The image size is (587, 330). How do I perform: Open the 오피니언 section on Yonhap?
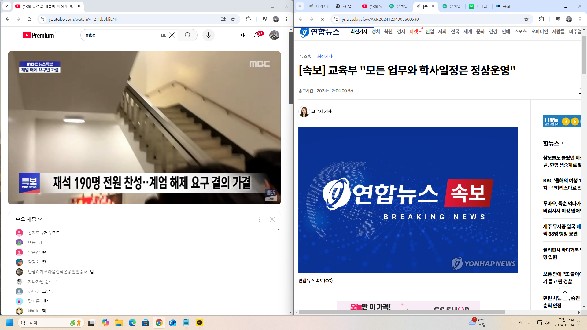pyautogui.click(x=539, y=31)
